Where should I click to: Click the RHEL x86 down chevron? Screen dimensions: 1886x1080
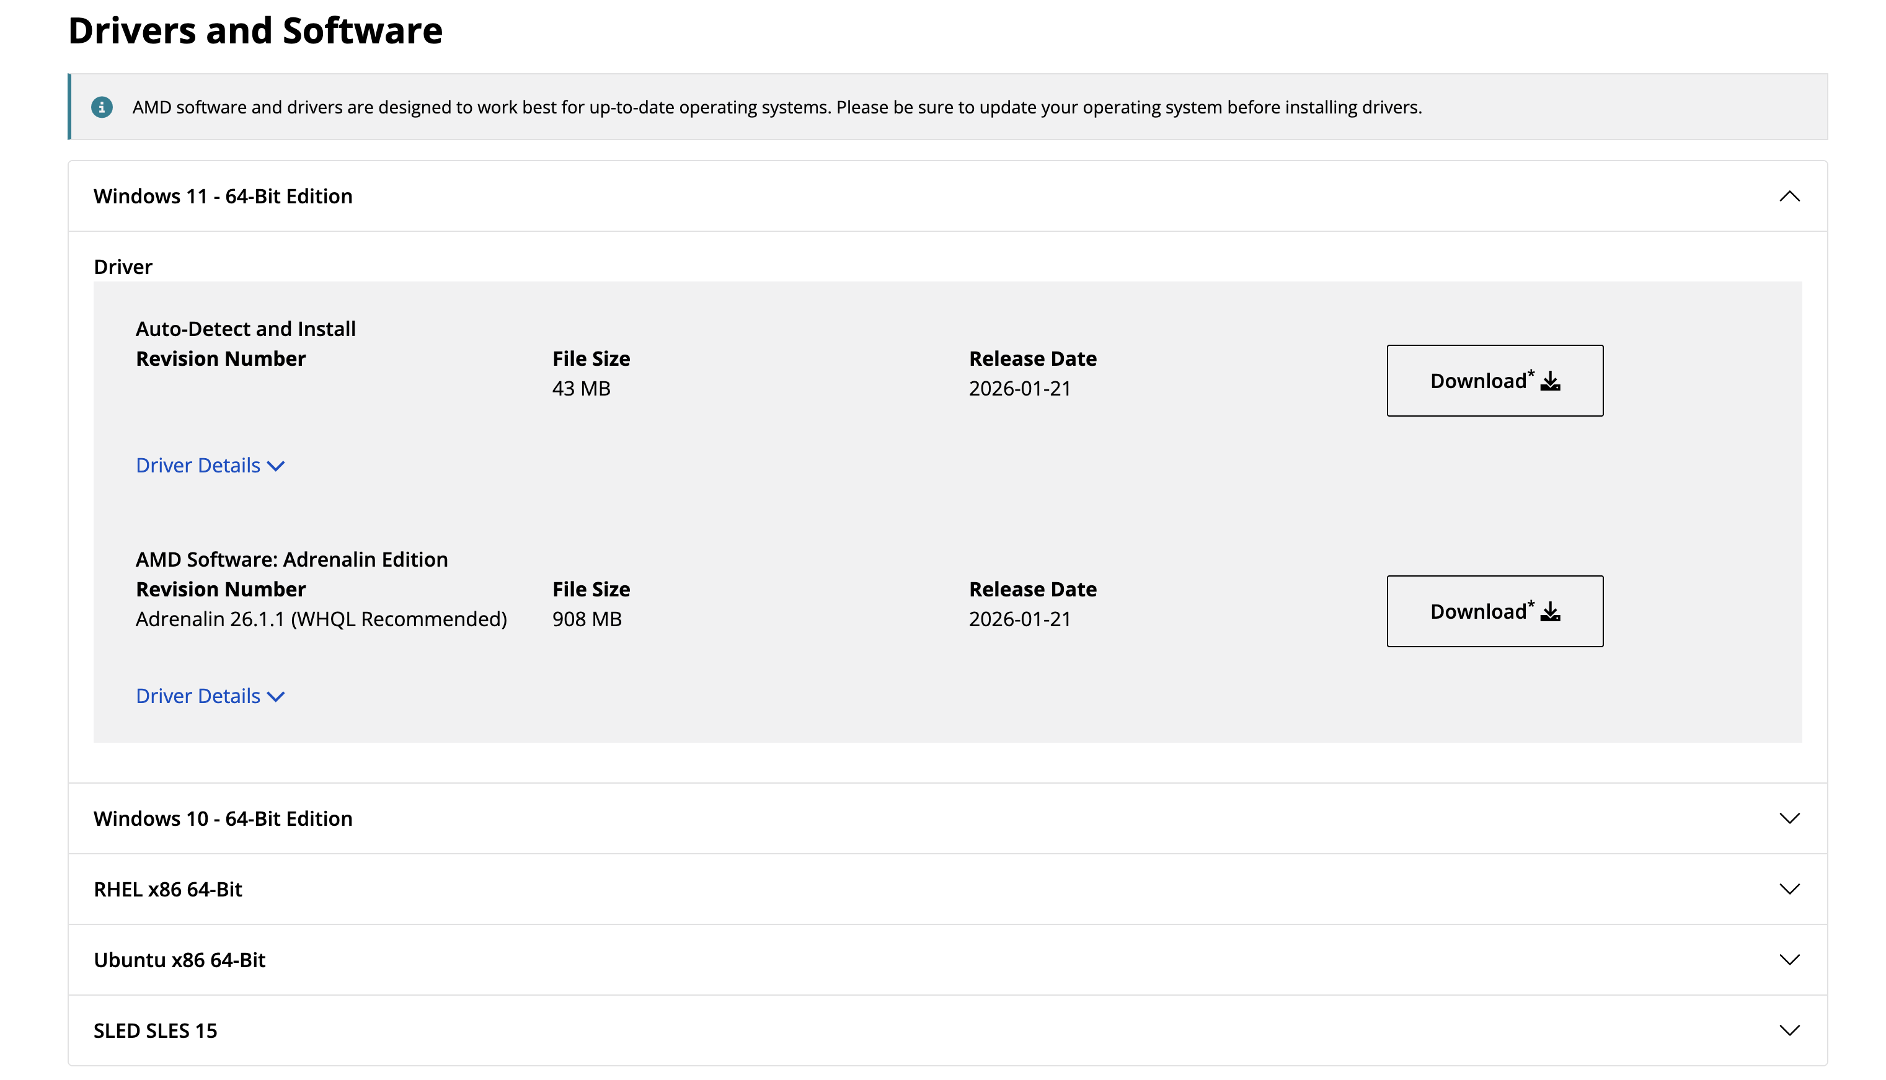[x=1789, y=890]
